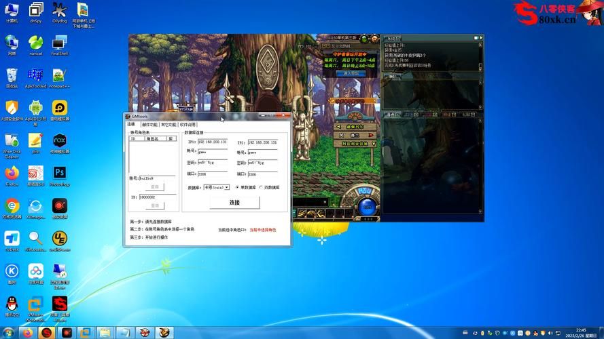Click the IP2 address input field
The image size is (604, 339).
[263, 142]
